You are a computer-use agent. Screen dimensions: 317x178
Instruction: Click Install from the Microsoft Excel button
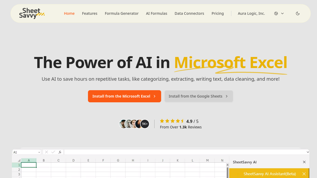[124, 96]
